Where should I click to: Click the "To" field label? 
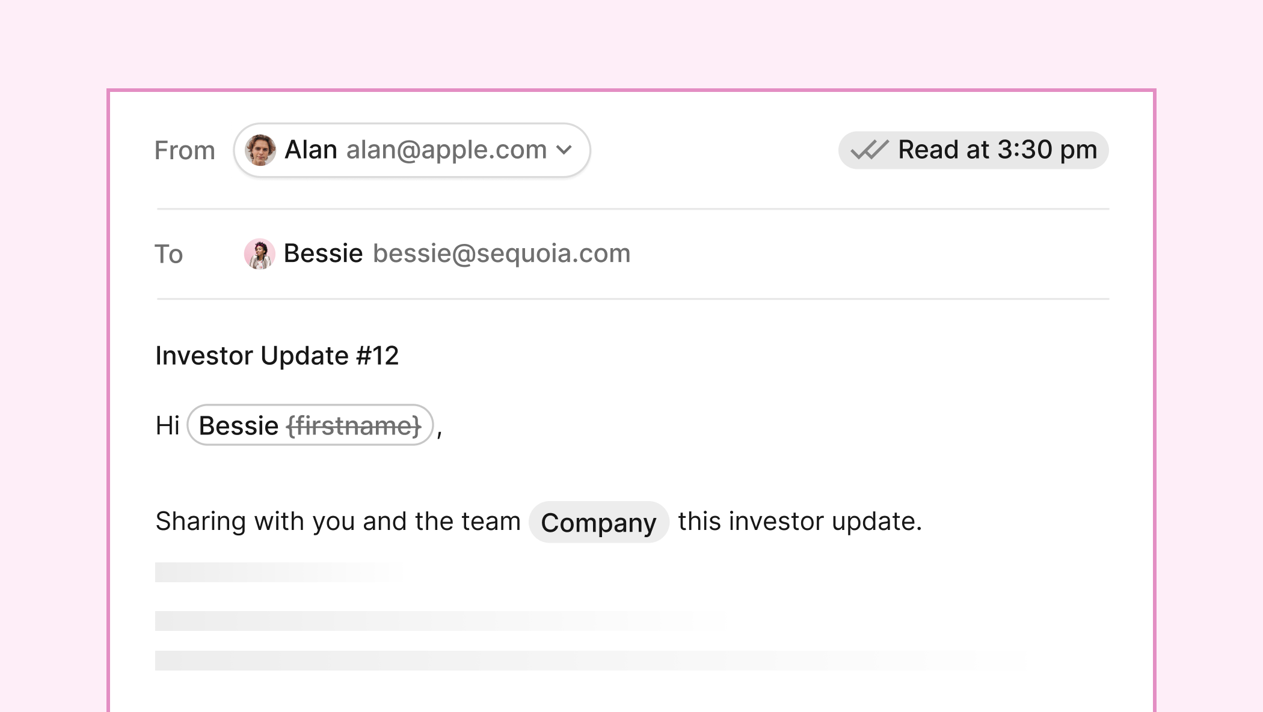click(168, 254)
